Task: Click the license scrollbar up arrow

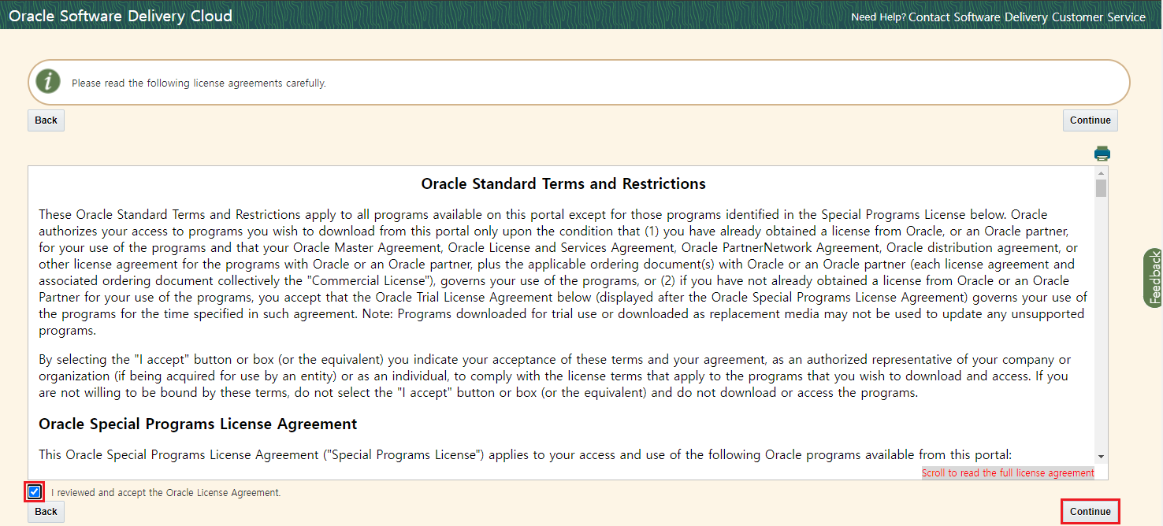Action: [x=1101, y=172]
